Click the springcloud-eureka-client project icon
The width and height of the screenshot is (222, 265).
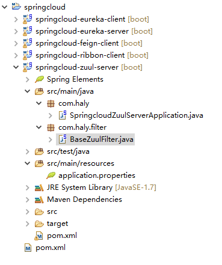pyautogui.click(x=28, y=19)
